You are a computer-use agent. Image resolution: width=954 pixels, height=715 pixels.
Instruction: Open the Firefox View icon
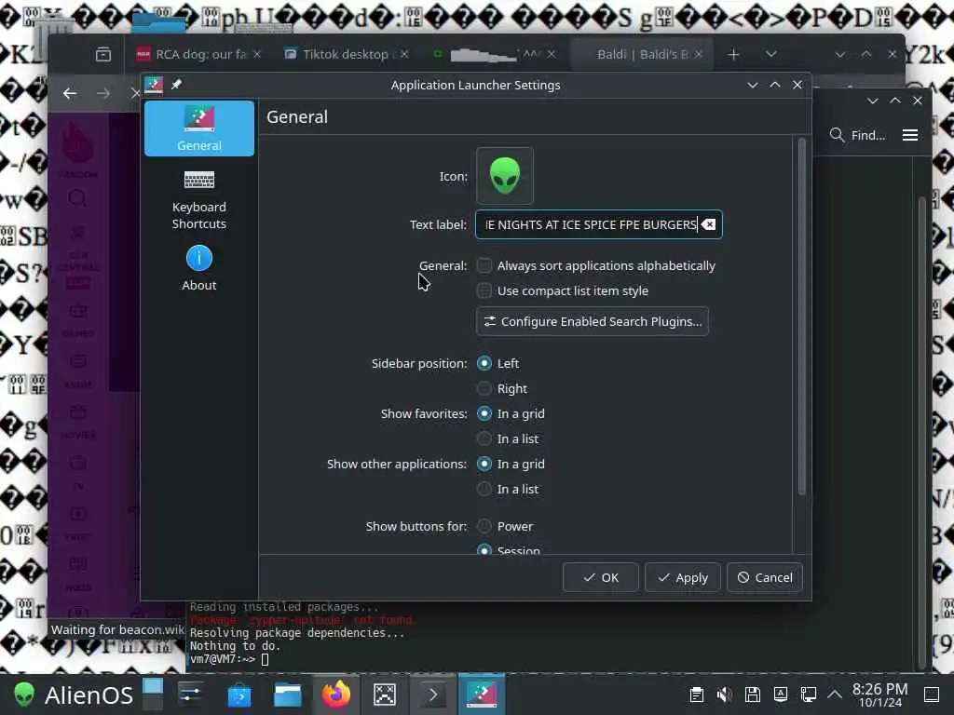tap(103, 55)
